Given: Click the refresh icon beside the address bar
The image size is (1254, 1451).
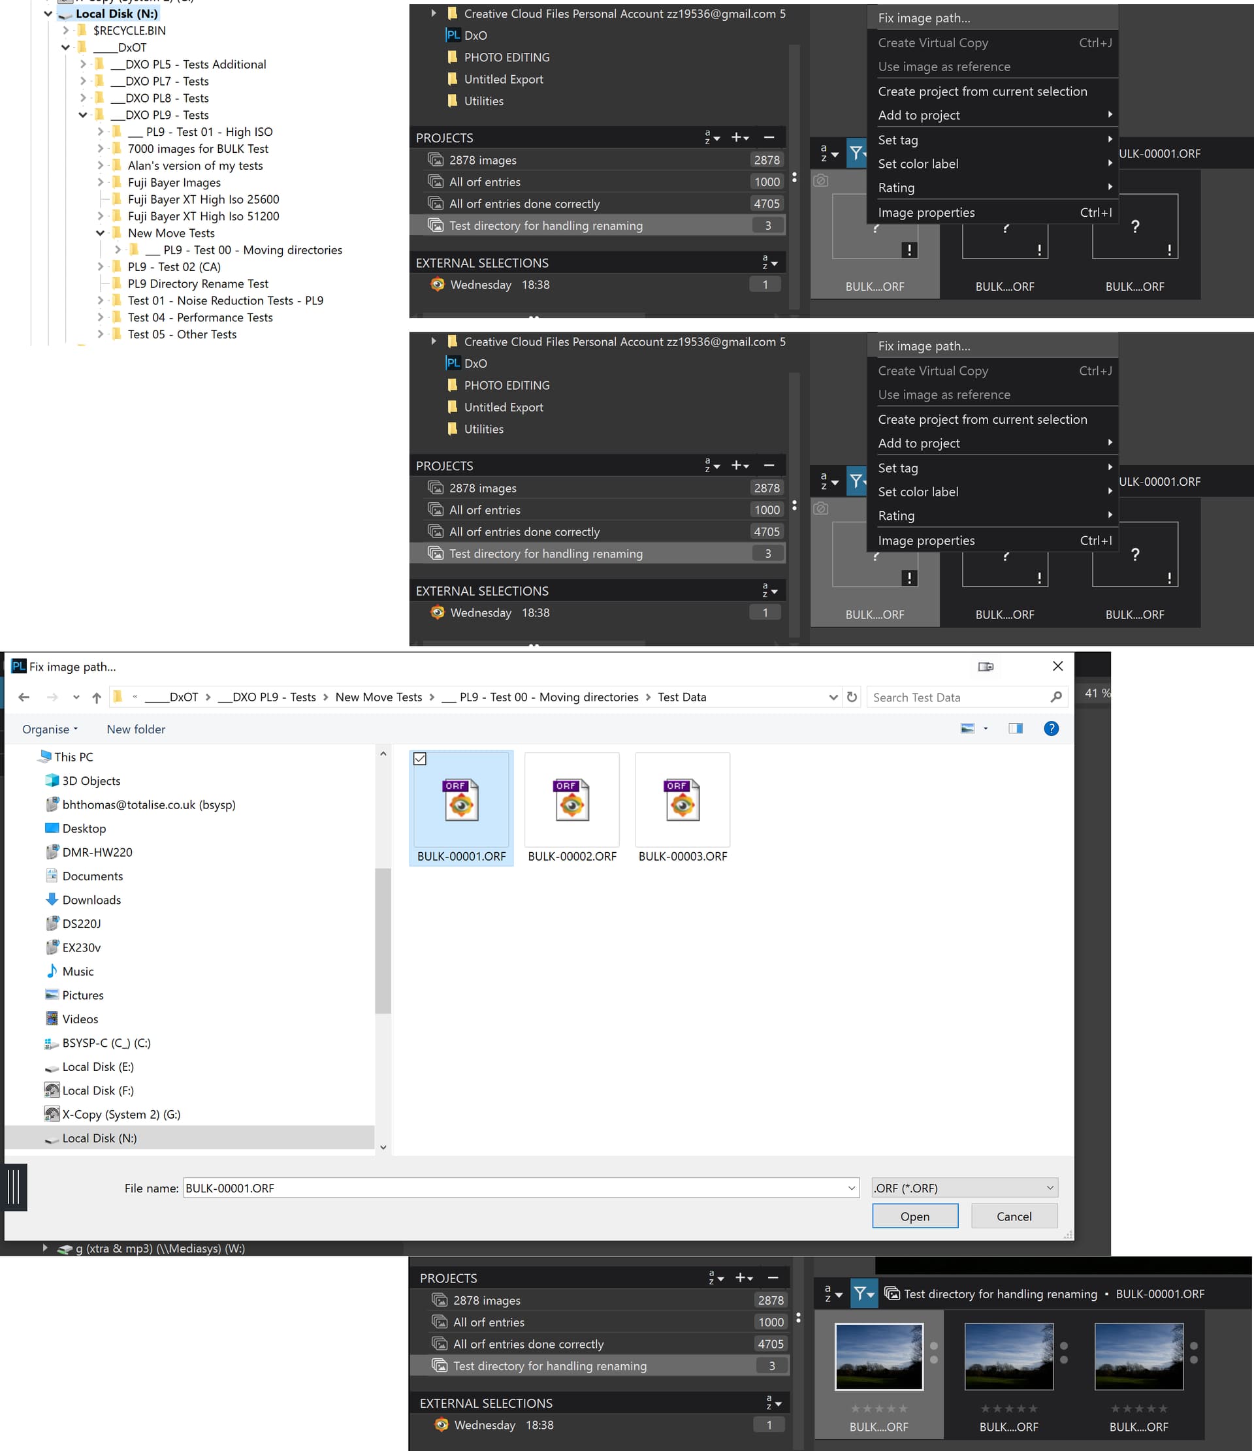Looking at the screenshot, I should coord(851,697).
